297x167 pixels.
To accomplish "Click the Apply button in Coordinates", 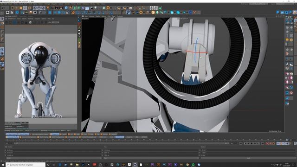I will 248,158.
